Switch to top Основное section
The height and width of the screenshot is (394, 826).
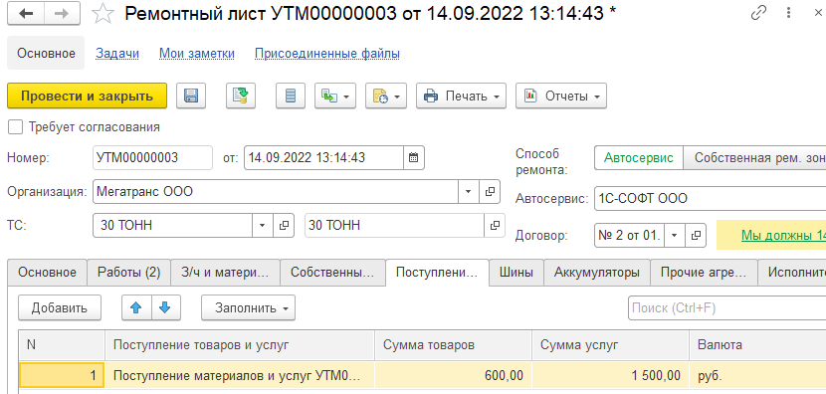click(46, 53)
